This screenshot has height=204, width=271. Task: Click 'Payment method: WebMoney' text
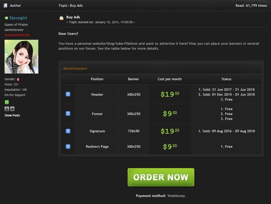pos(161,196)
